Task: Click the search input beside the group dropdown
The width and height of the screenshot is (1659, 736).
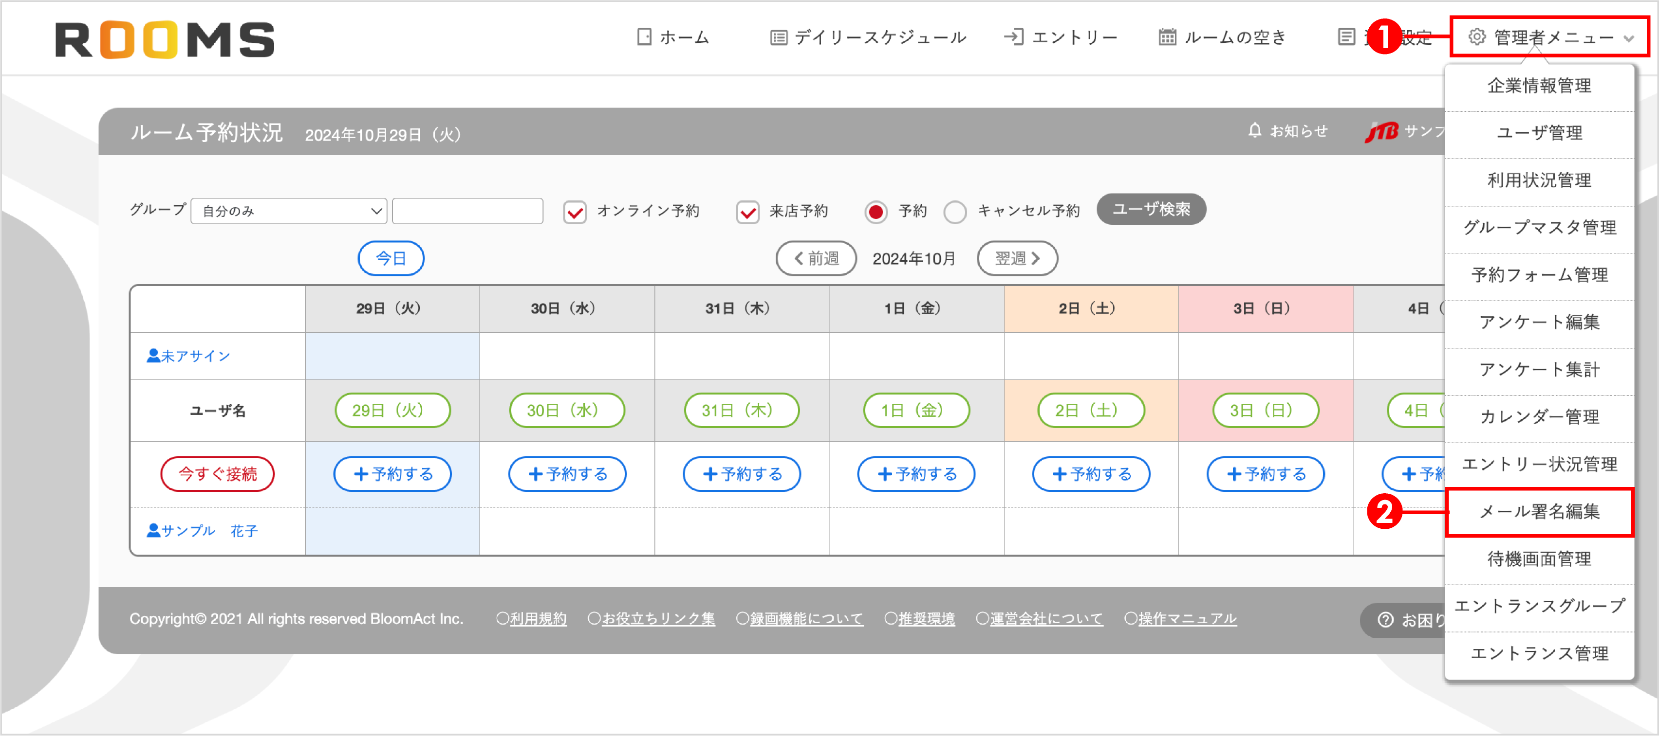Action: coord(467,210)
